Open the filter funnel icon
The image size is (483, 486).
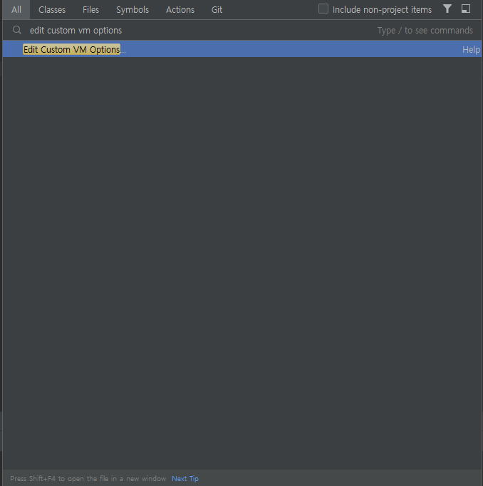(447, 9)
